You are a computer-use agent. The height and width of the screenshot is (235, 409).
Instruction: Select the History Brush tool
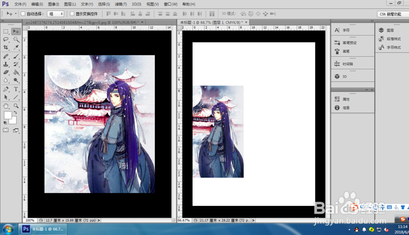coord(16,64)
